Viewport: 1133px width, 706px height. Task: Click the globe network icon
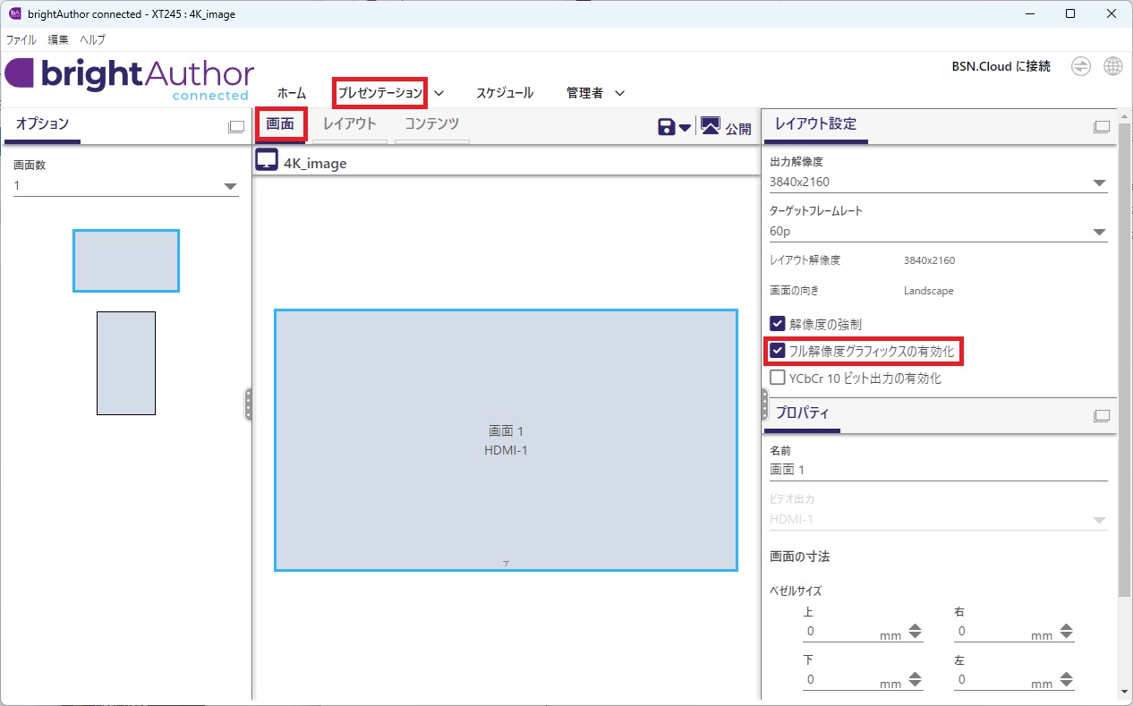[1112, 67]
